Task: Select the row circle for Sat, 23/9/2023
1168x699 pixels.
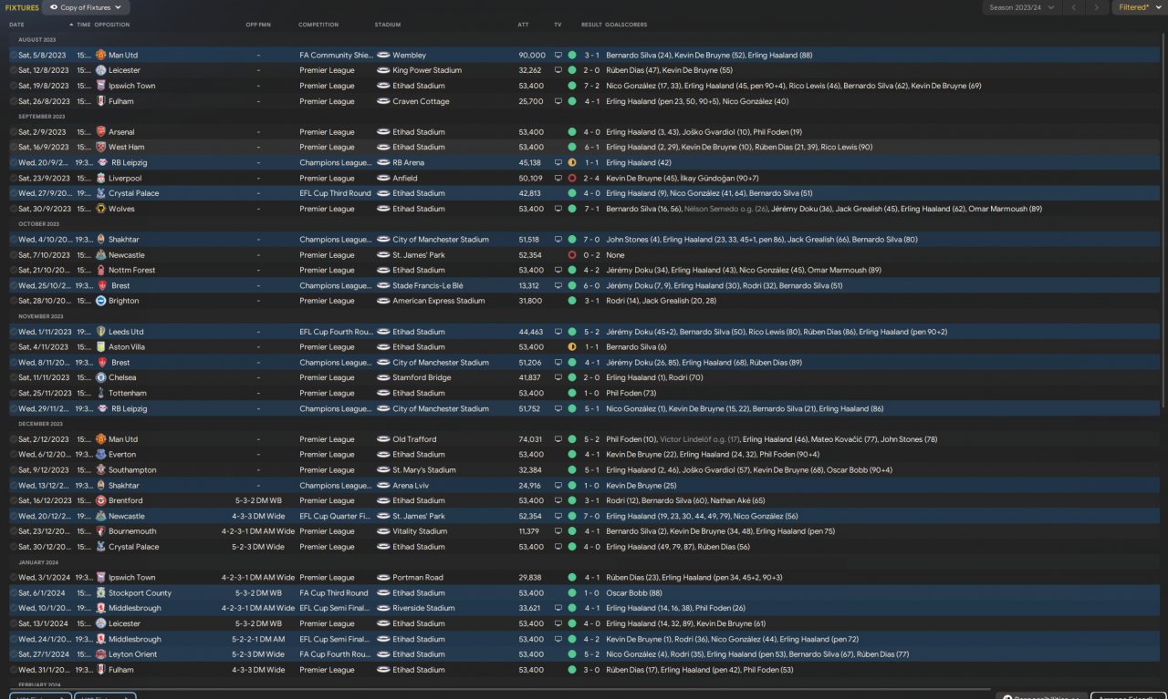Action: (x=13, y=178)
